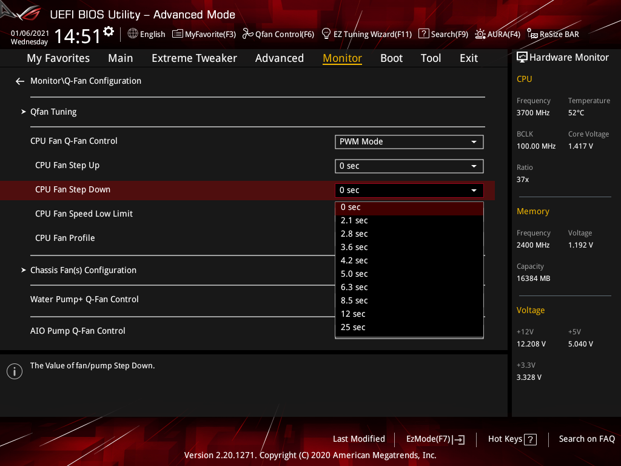Open the Boot tab
This screenshot has height=466, width=621.
pyautogui.click(x=391, y=58)
